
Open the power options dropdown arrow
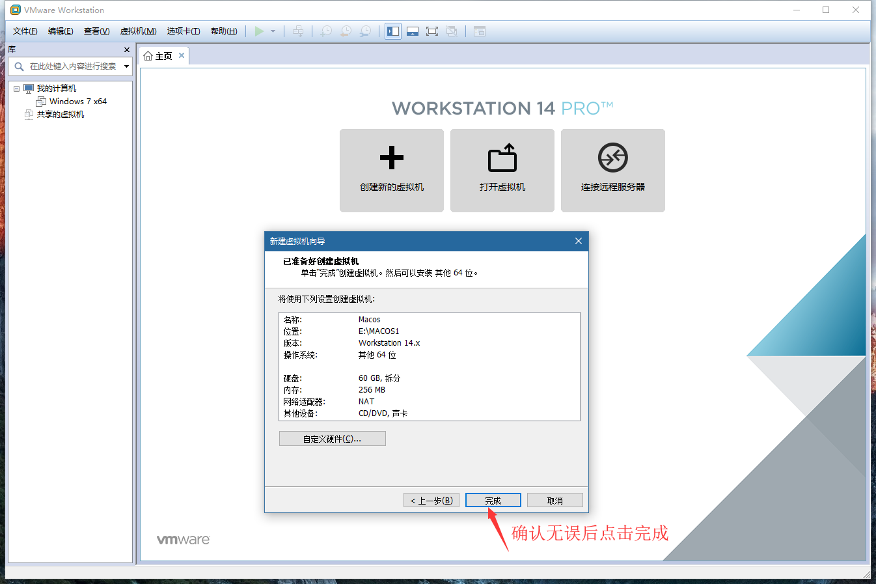click(x=273, y=31)
